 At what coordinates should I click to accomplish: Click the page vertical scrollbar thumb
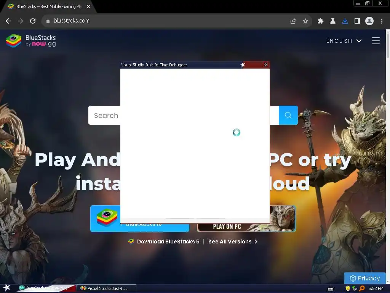(388, 45)
